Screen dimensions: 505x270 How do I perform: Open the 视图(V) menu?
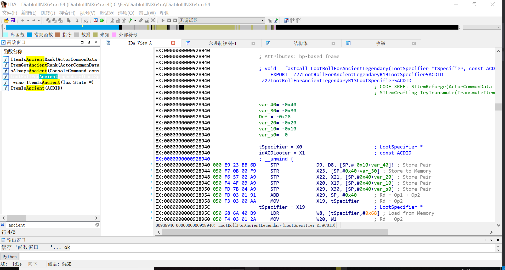pyautogui.click(x=87, y=13)
